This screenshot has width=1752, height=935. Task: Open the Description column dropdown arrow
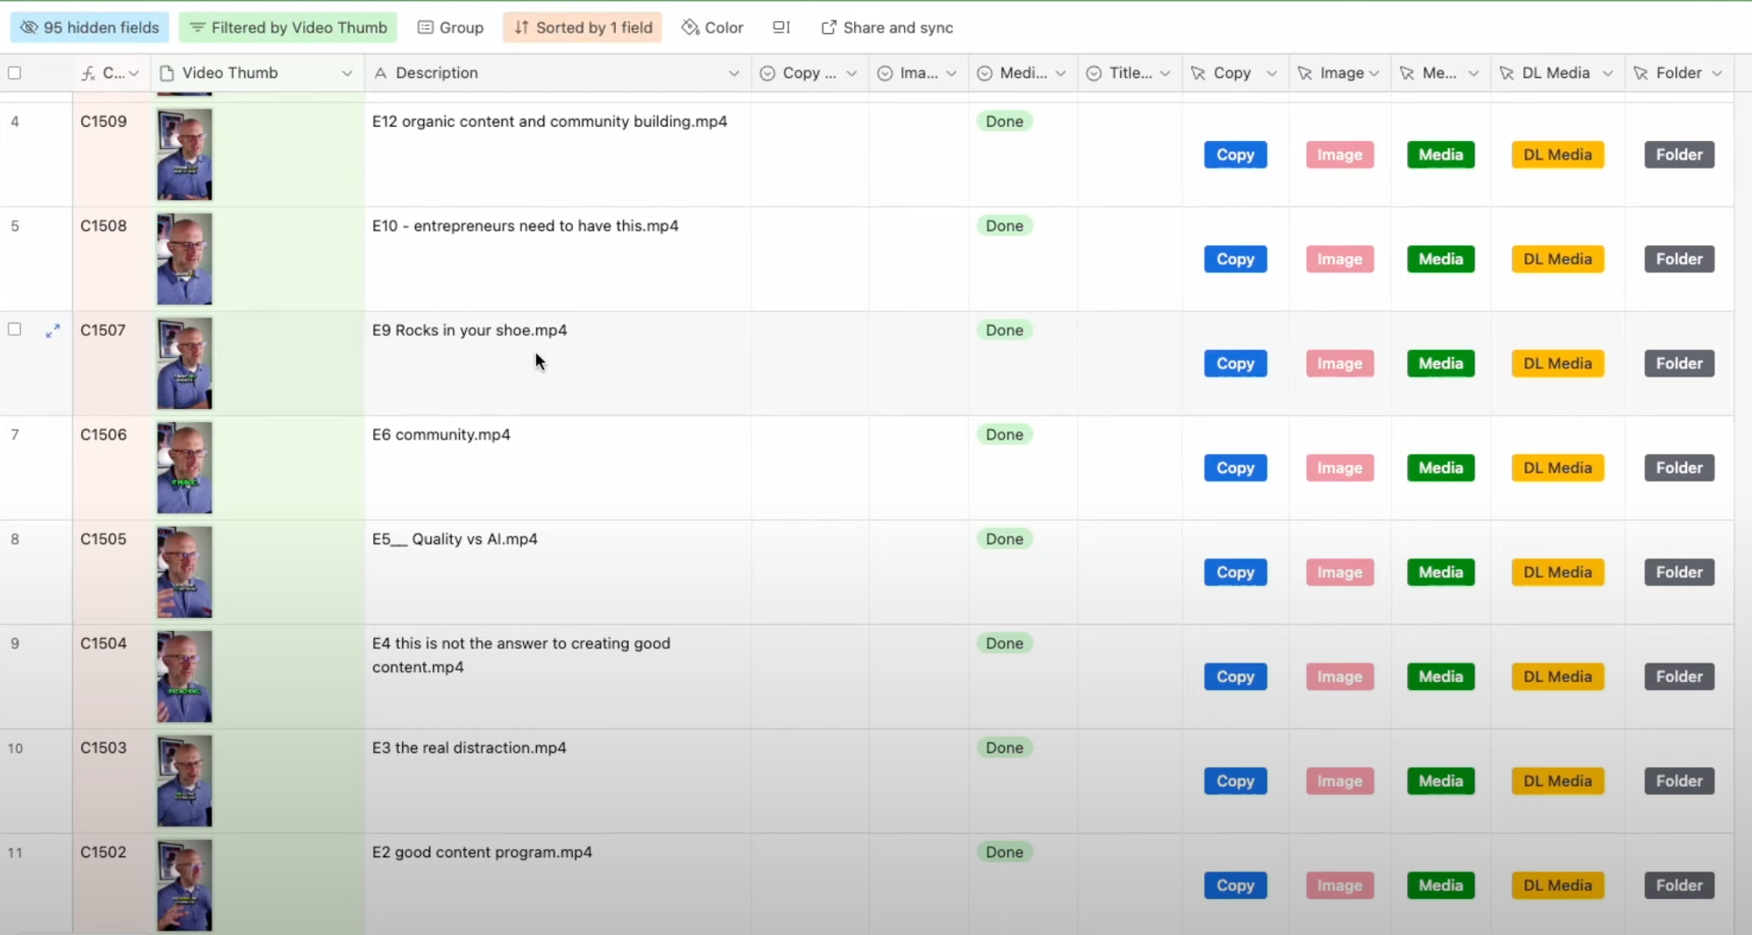tap(733, 73)
